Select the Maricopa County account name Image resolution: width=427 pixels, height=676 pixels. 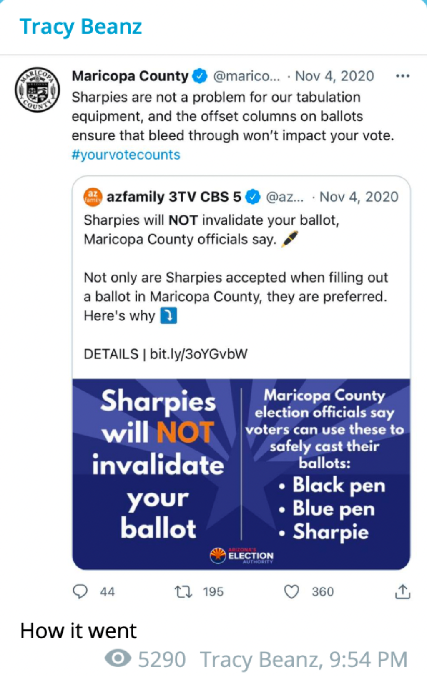point(130,76)
